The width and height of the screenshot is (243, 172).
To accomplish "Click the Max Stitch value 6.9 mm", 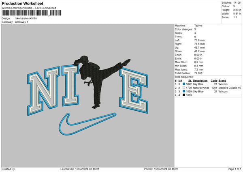I will pos(199,62).
